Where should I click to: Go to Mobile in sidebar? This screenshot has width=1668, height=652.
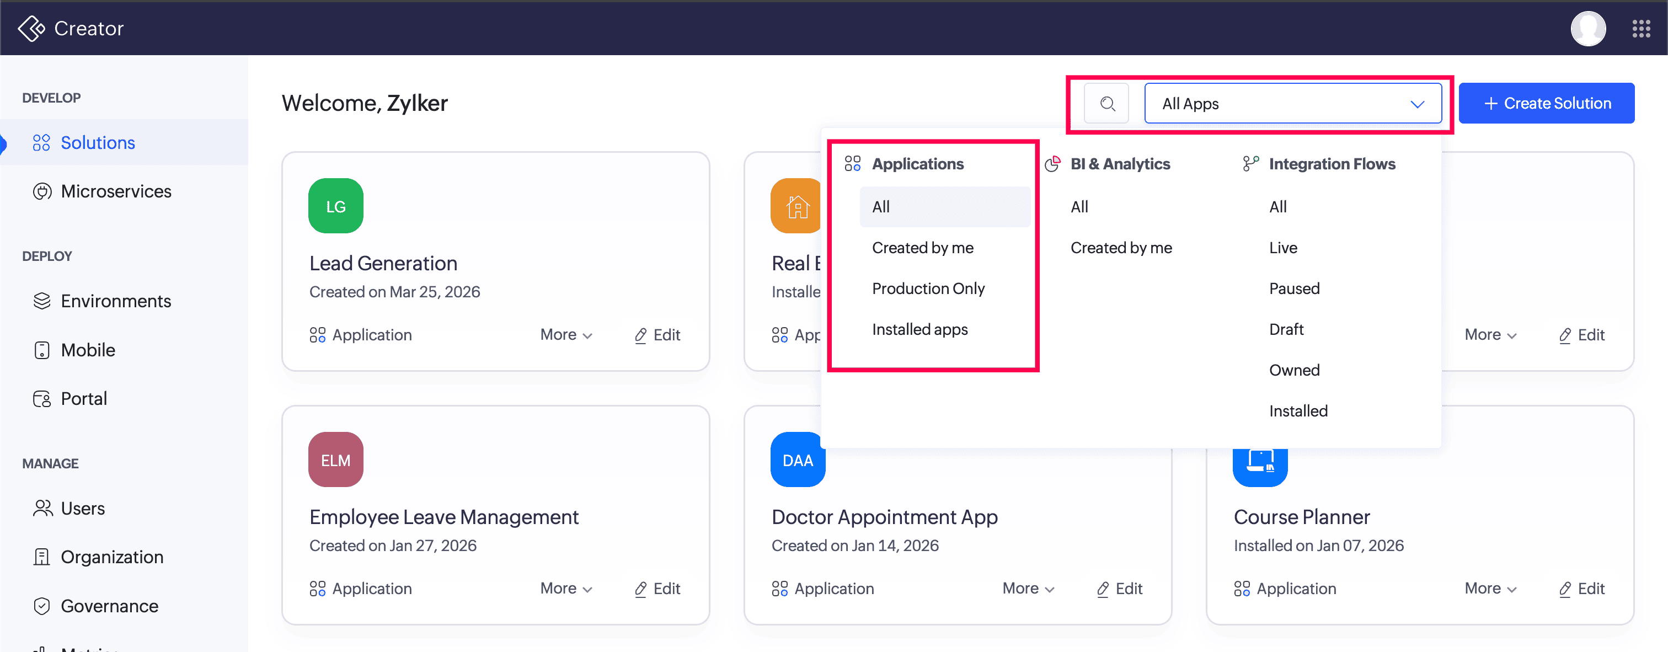[x=87, y=350]
